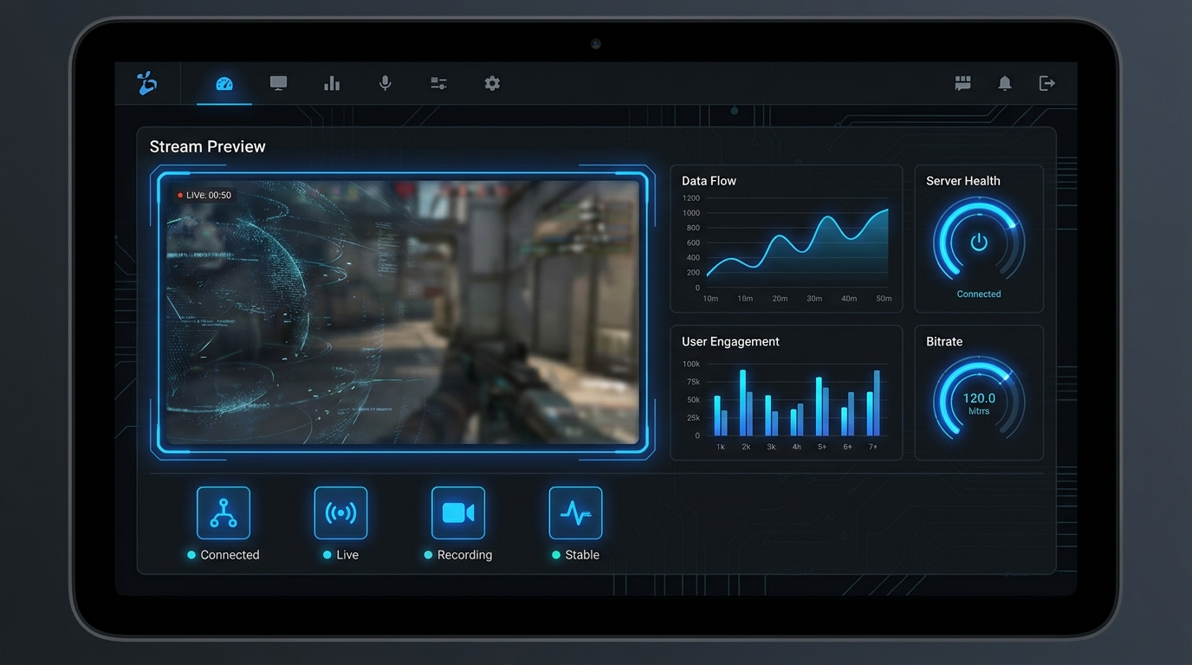Click the 50m label on Data Flow axis

(884, 299)
